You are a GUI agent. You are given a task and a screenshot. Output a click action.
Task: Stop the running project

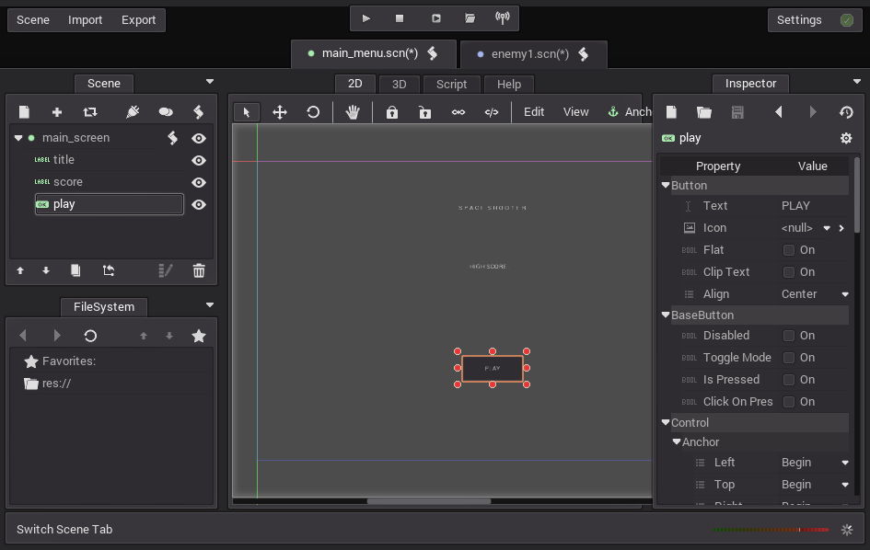(400, 18)
